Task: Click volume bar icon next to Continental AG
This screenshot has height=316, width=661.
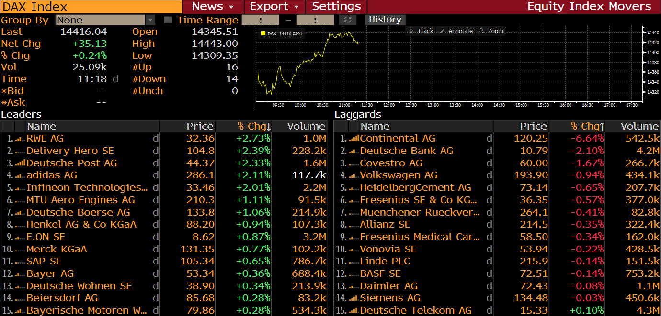Action: pos(354,139)
